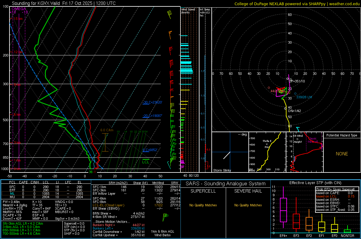
Task: Click the Bunkers Left storm motion row
Action: (119, 228)
